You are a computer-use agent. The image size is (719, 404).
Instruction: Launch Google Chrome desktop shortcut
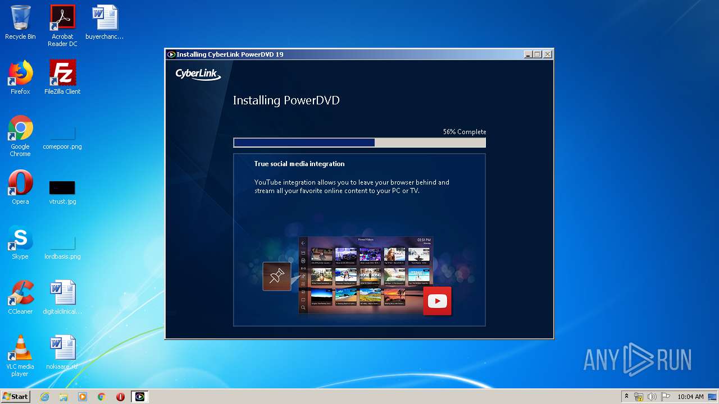coord(20,136)
